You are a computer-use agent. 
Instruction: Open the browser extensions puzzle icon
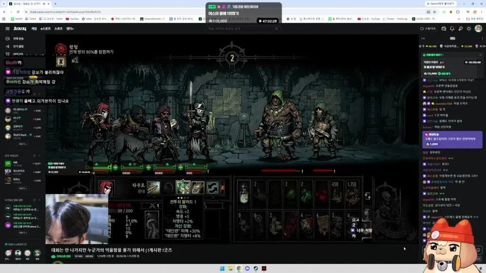458,12
